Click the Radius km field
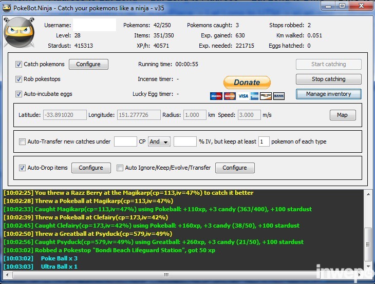 click(x=195, y=115)
